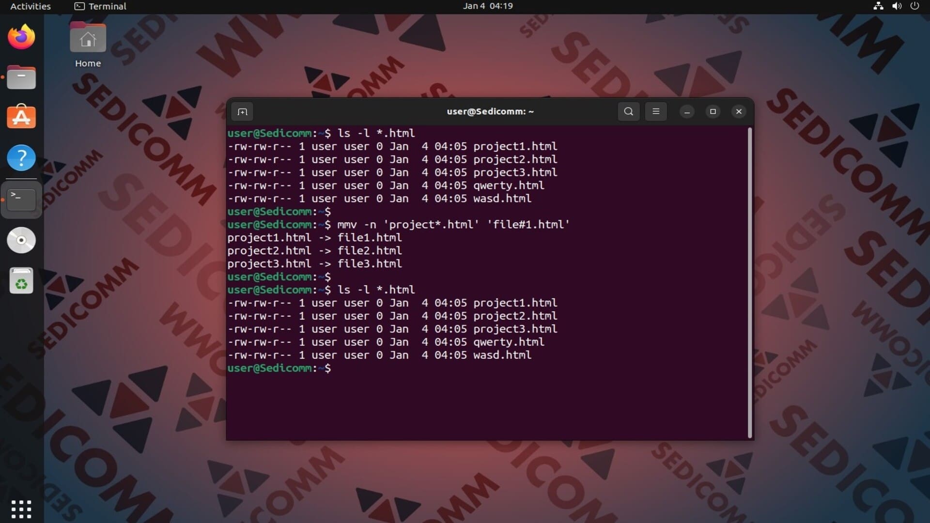The image size is (930, 523).
Task: Open a new terminal tab
Action: click(242, 112)
